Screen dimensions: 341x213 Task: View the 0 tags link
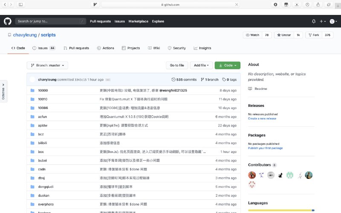click(x=229, y=80)
